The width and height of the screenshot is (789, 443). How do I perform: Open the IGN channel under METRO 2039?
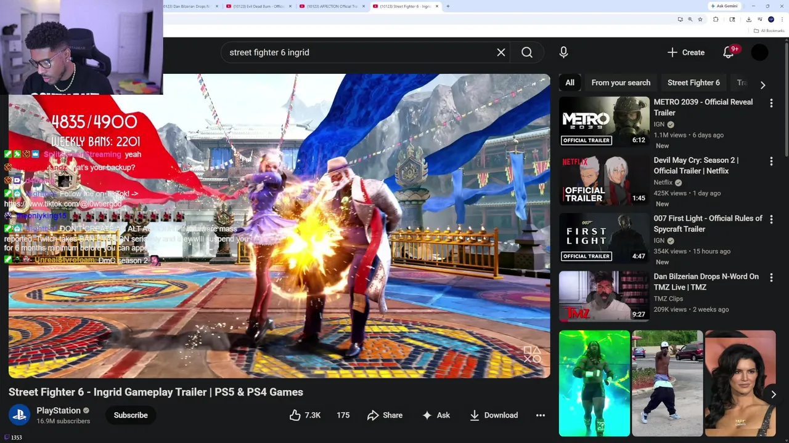pyautogui.click(x=659, y=124)
